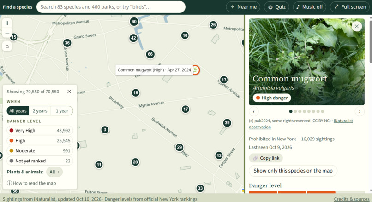Click 16,029 sightings text

[x=318, y=139]
